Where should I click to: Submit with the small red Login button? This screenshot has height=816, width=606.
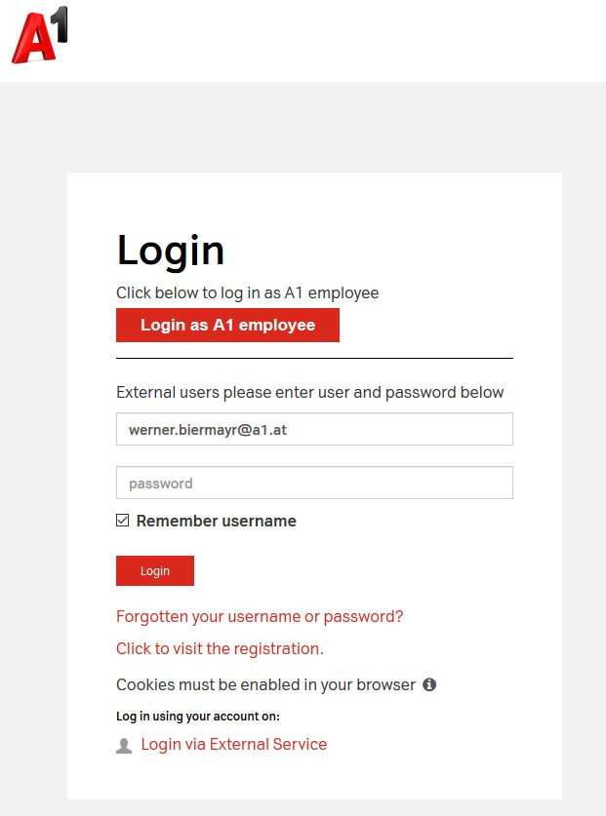point(155,571)
